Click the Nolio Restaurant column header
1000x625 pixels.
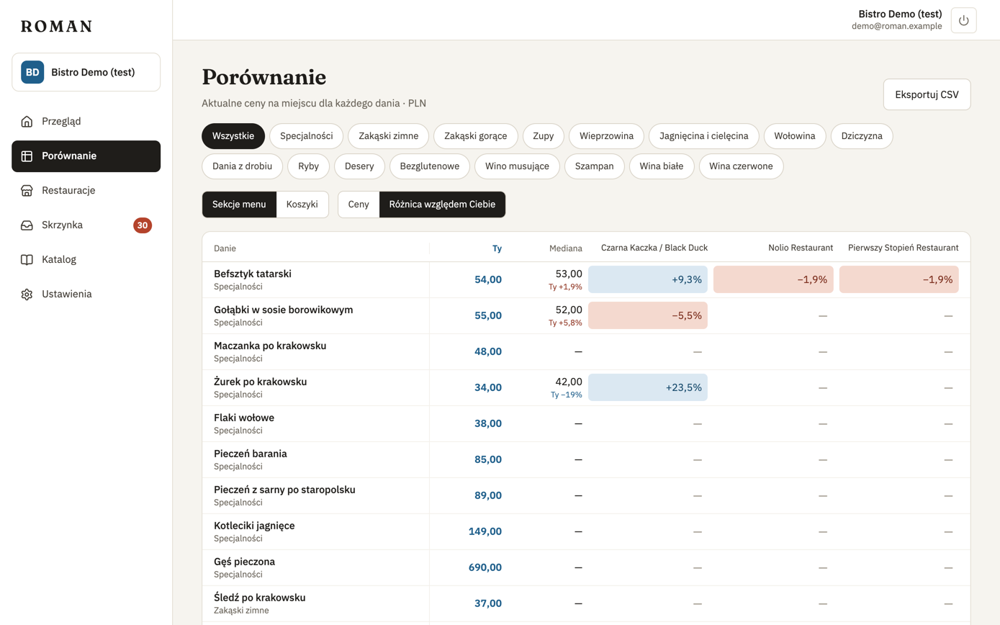[801, 248]
